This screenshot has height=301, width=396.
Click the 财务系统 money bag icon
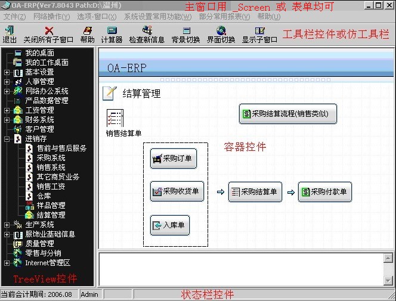(x=18, y=120)
